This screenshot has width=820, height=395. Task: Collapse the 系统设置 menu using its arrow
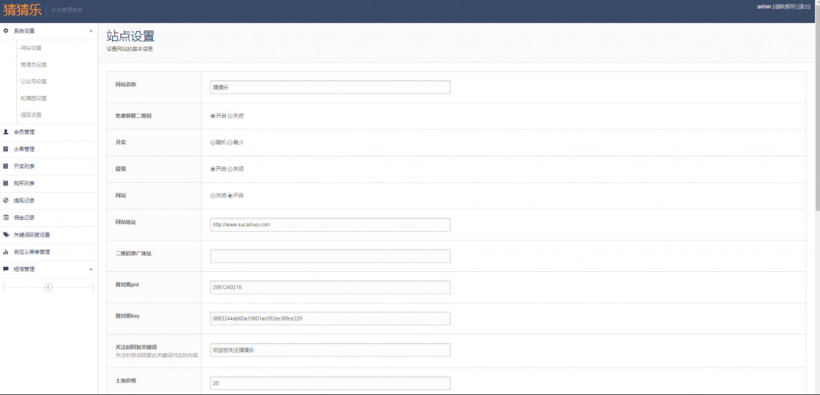tap(90, 31)
